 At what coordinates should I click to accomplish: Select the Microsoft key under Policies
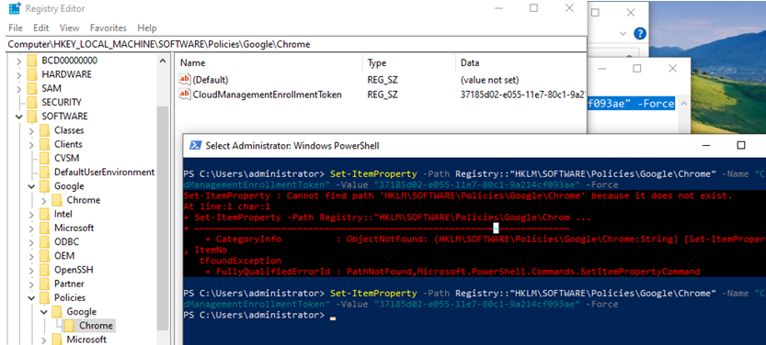click(87, 339)
